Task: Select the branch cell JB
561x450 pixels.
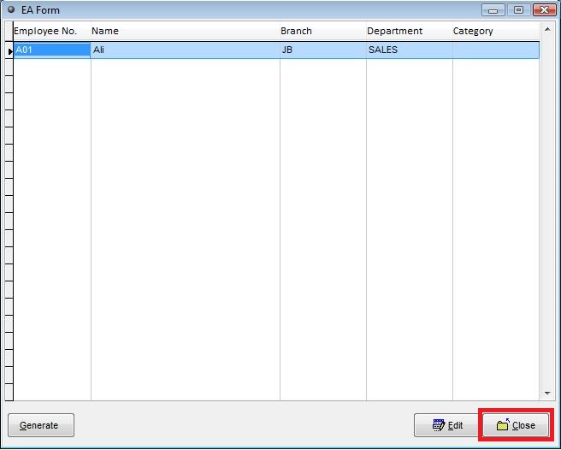Action: 323,50
